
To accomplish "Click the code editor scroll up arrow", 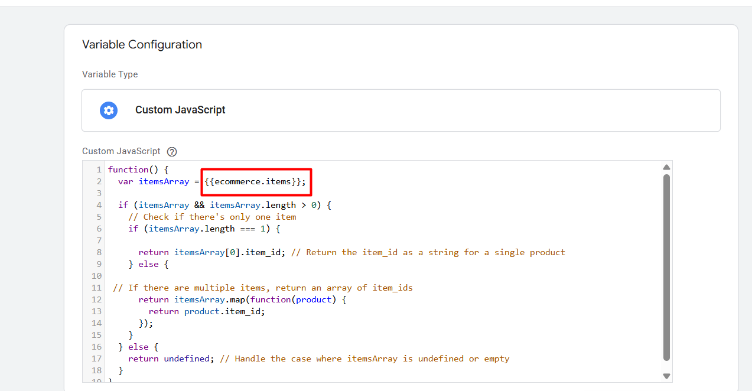I will point(666,167).
